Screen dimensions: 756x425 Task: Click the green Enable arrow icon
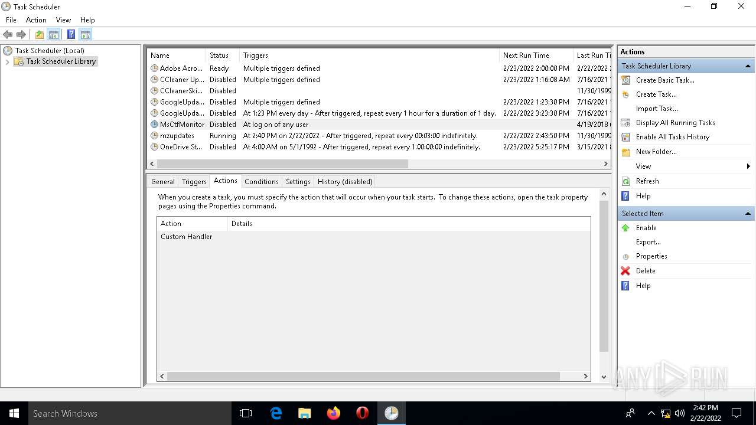click(626, 228)
